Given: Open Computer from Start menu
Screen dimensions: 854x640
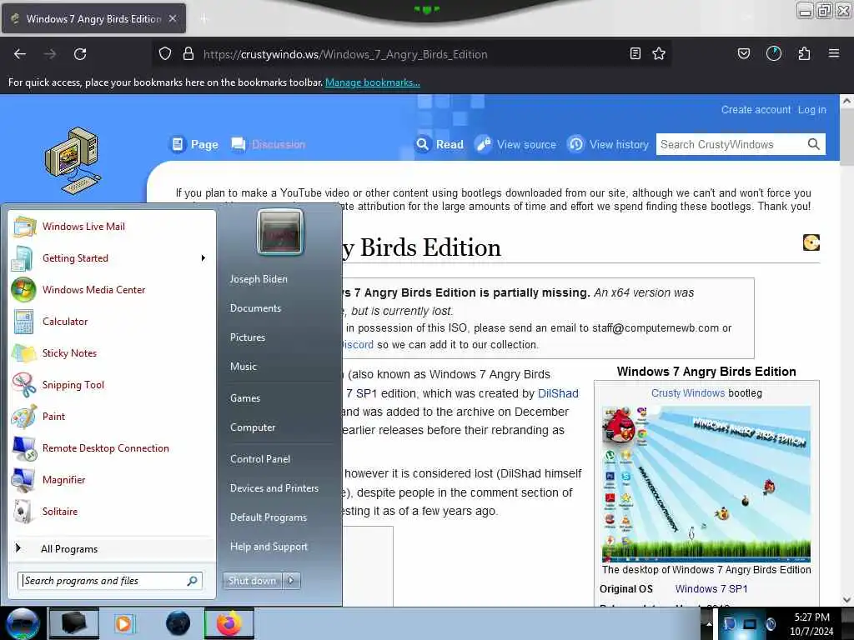Looking at the screenshot, I should click(253, 427).
